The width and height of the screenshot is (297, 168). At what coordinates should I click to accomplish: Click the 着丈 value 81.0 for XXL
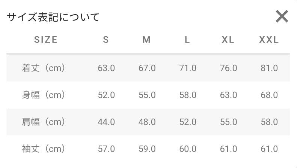tap(269, 68)
